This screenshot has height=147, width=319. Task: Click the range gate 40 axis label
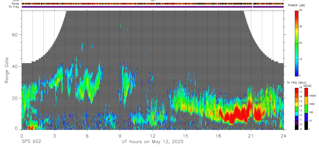[15, 66]
